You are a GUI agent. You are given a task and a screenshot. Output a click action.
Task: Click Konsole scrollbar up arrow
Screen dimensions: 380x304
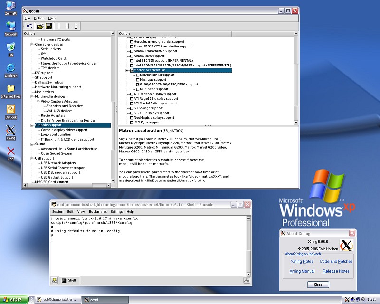248,218
